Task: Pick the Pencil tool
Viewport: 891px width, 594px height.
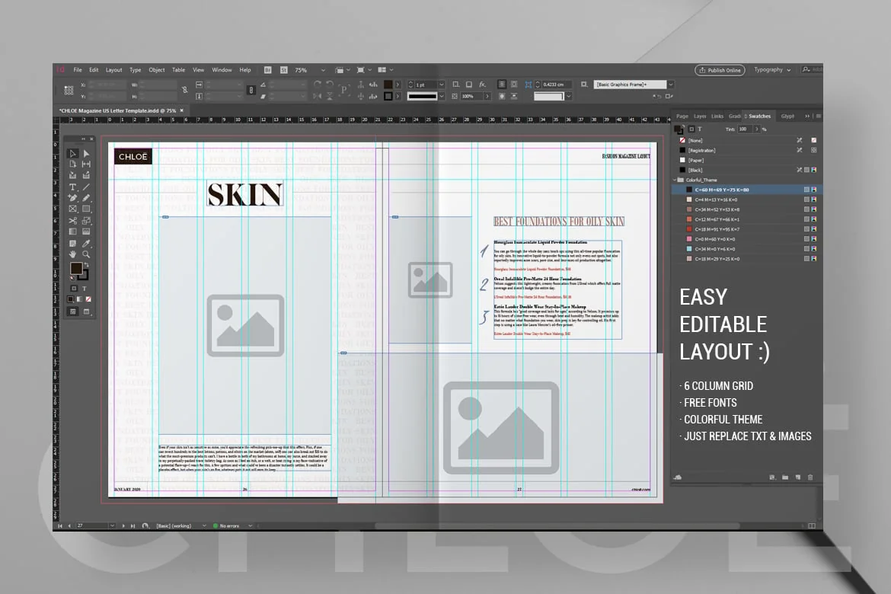Action: click(x=86, y=198)
